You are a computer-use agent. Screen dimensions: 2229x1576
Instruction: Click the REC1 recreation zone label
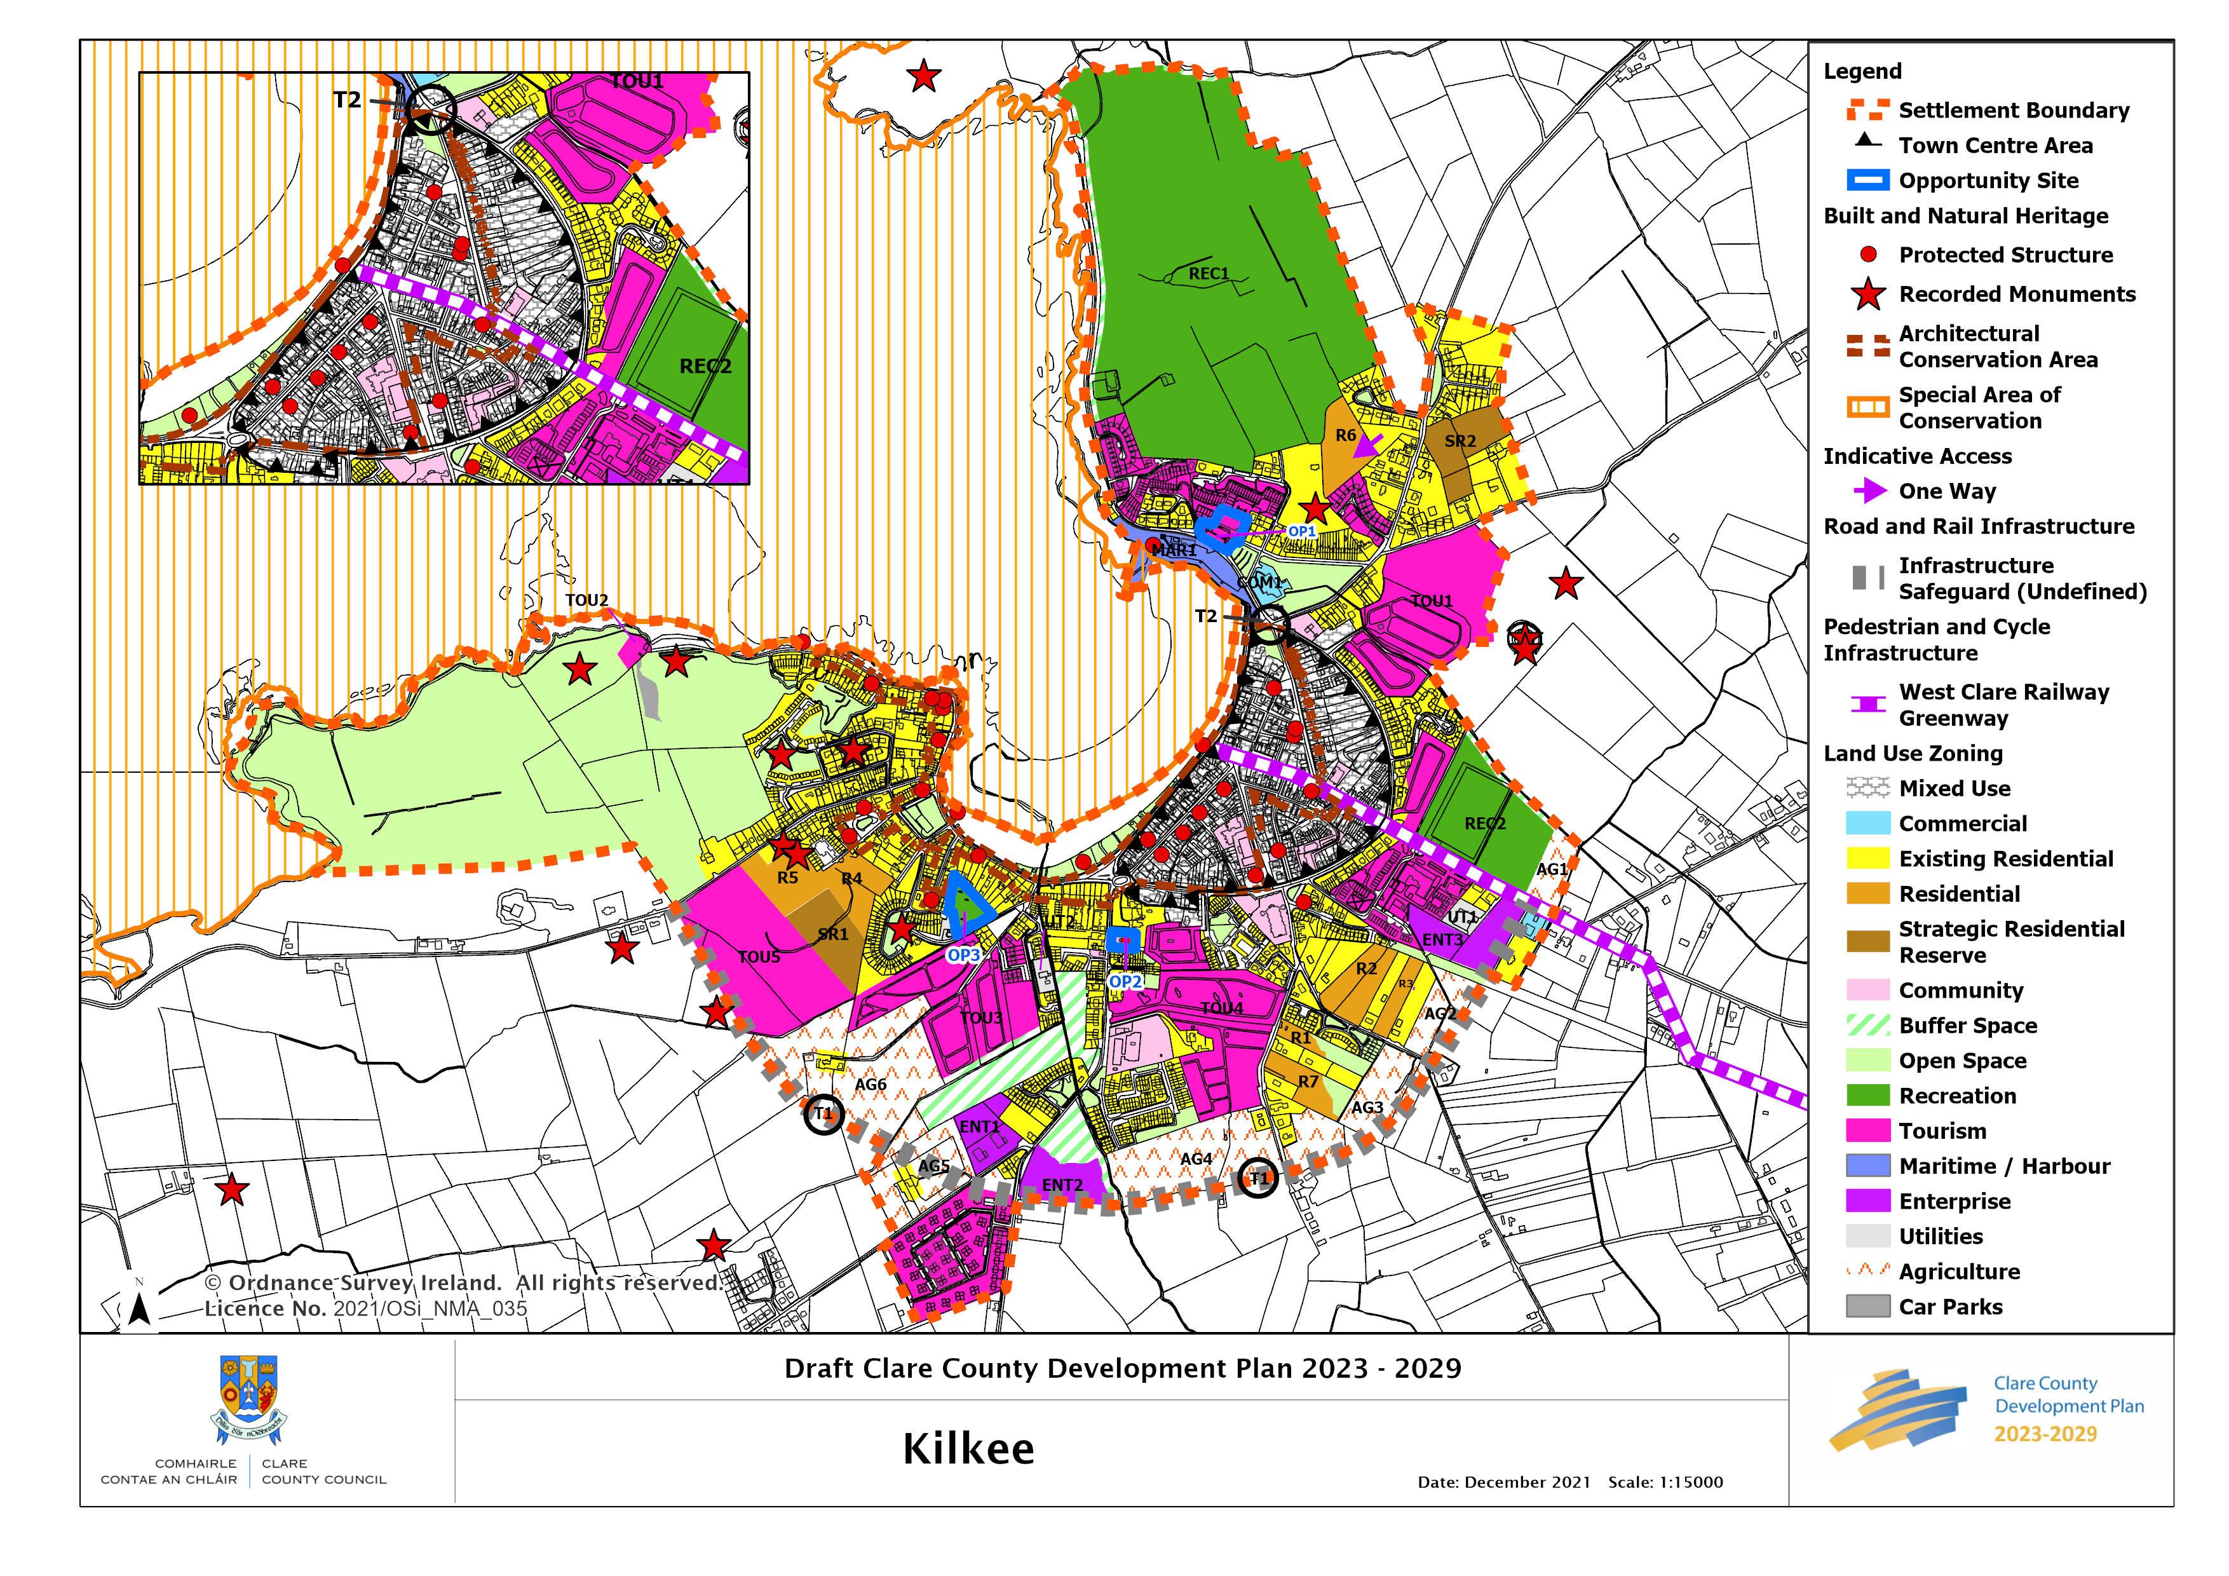coord(1209,275)
